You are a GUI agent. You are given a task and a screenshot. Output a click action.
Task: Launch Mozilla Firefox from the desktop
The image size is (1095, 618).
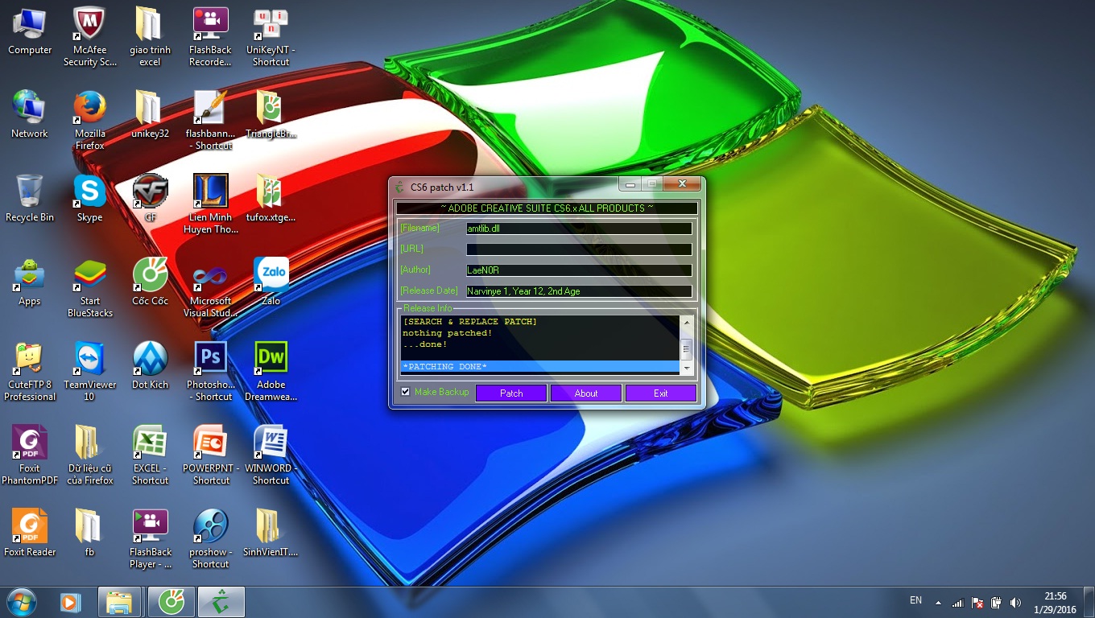tap(89, 121)
